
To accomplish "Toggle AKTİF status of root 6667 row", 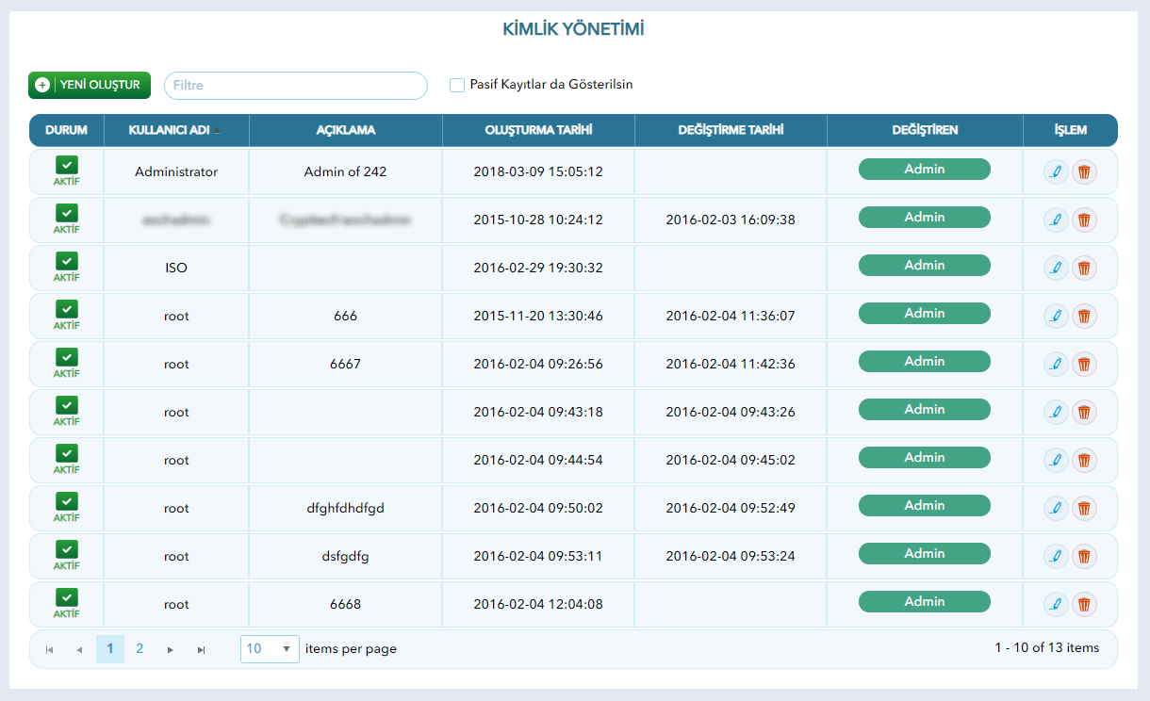I will click(x=66, y=364).
